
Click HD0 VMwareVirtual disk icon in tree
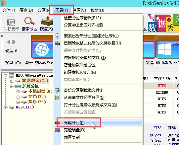tap(12, 76)
